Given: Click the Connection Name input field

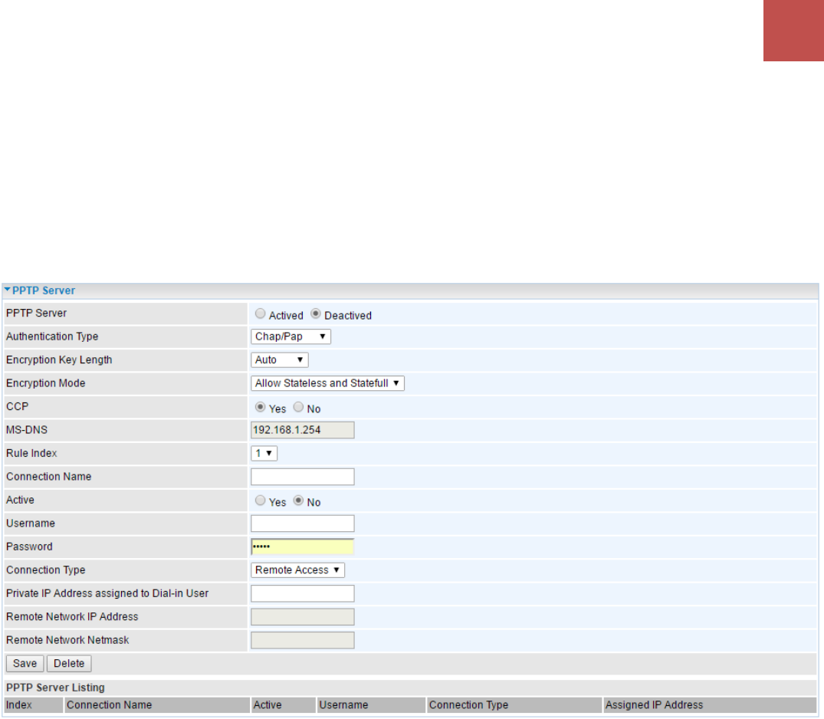Looking at the screenshot, I should point(303,477).
